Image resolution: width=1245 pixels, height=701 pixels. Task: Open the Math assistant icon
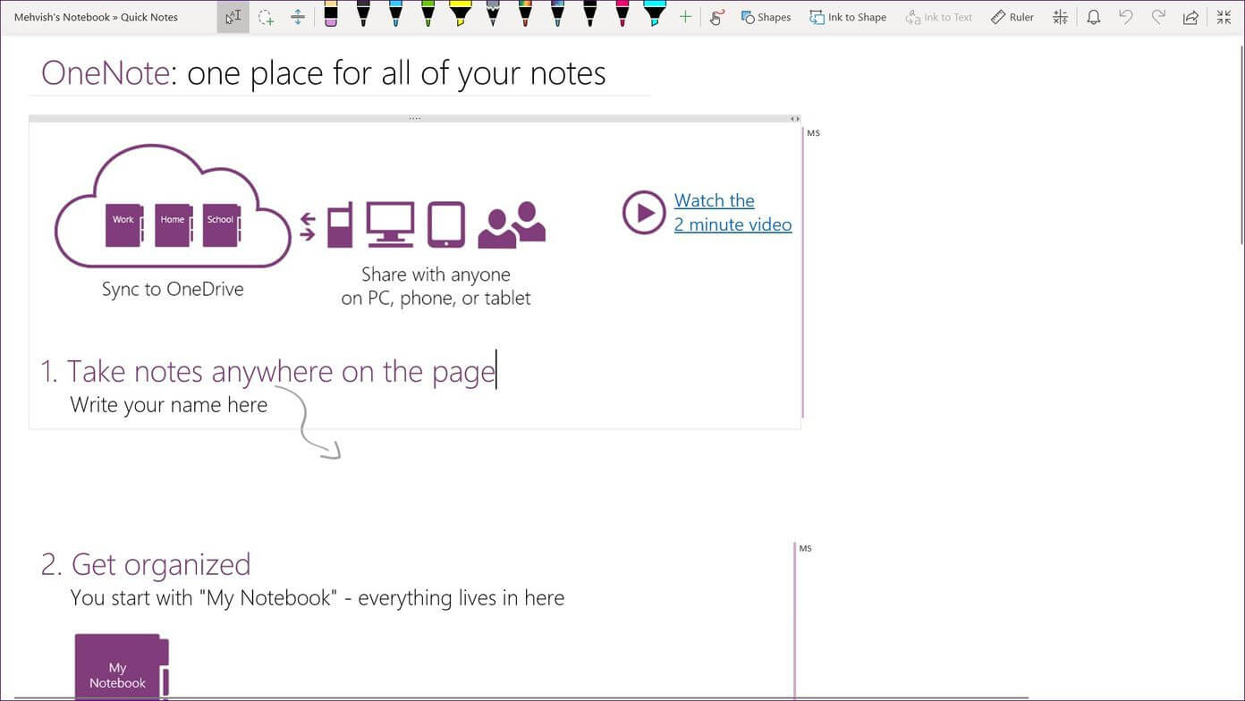[x=1060, y=17]
